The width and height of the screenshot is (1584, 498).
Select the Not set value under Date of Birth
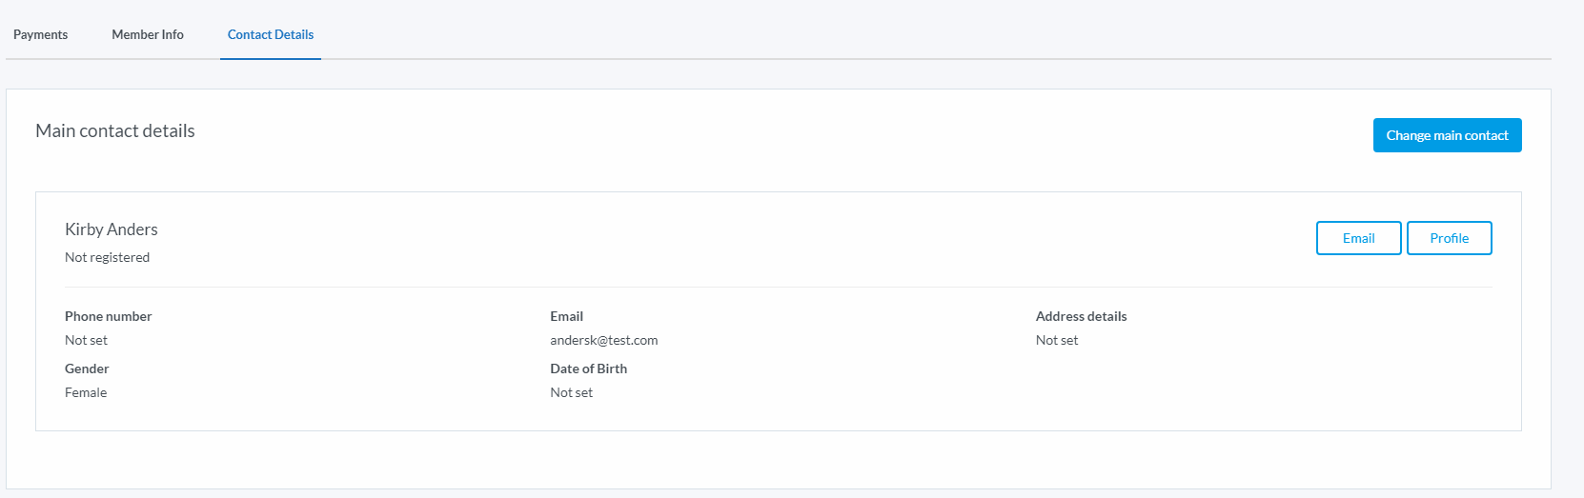coord(571,392)
